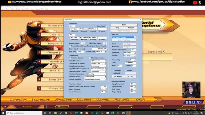Viewport: 205px width, 115px height.
Task: Open the Players menu
Action: [x=12, y=9]
